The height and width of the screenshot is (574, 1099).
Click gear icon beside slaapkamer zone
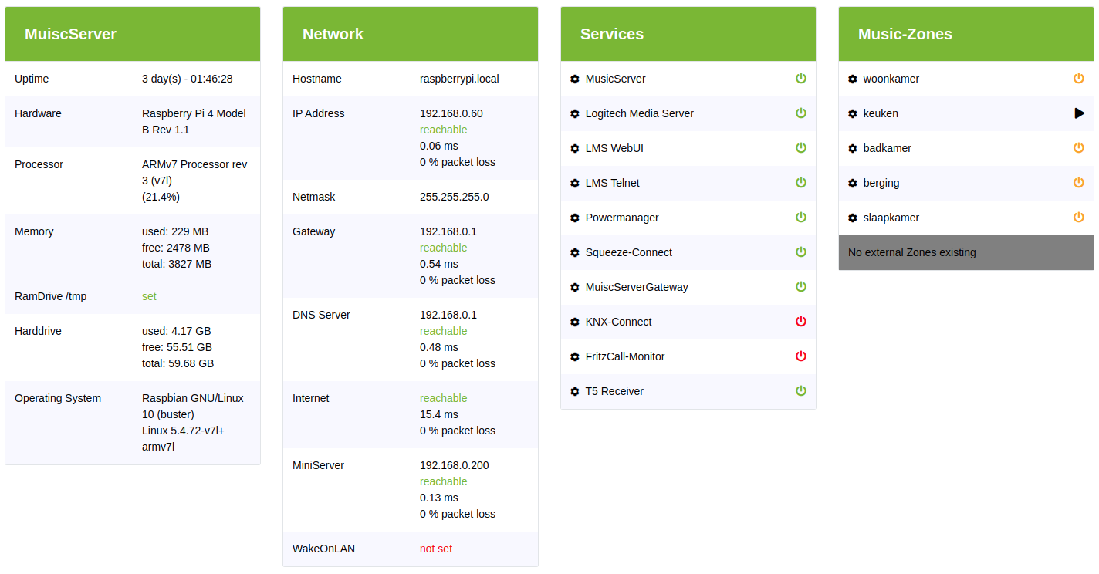tap(853, 218)
